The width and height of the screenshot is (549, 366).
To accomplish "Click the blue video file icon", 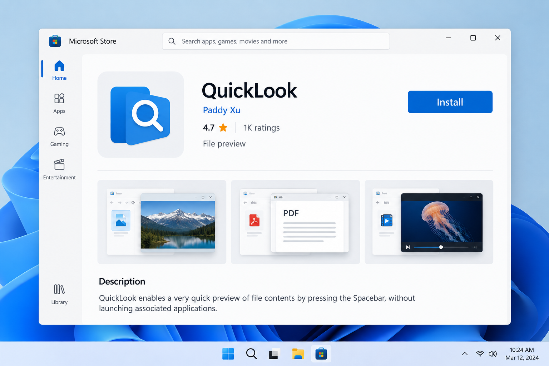I will 387,220.
